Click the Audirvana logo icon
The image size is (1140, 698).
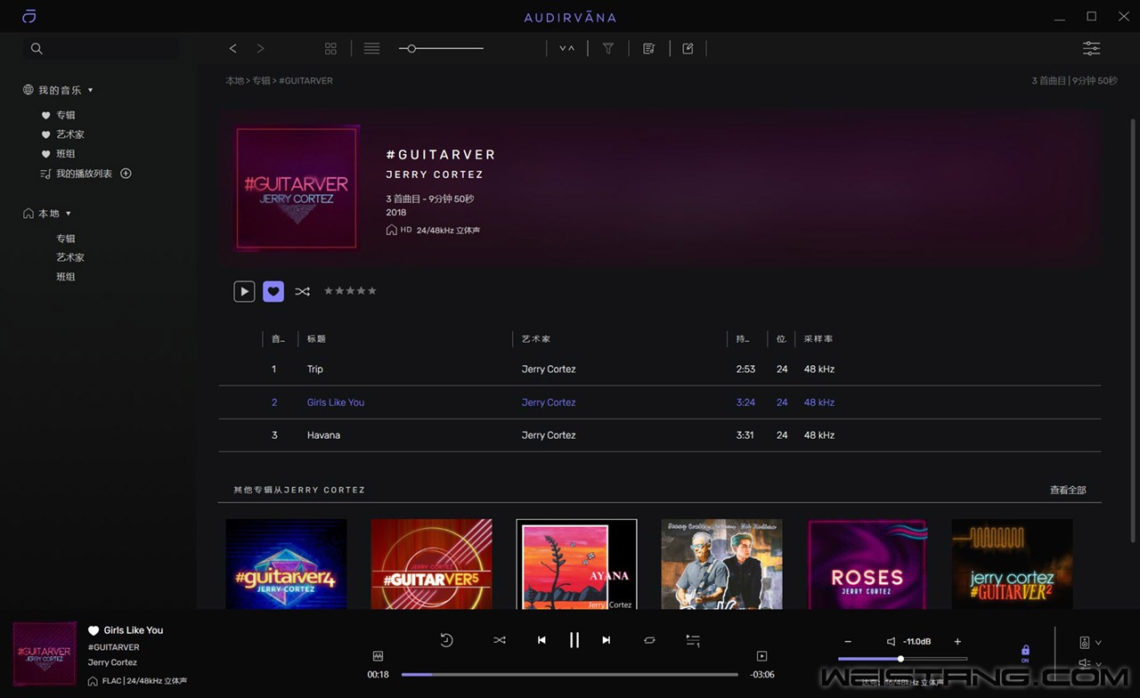29,17
